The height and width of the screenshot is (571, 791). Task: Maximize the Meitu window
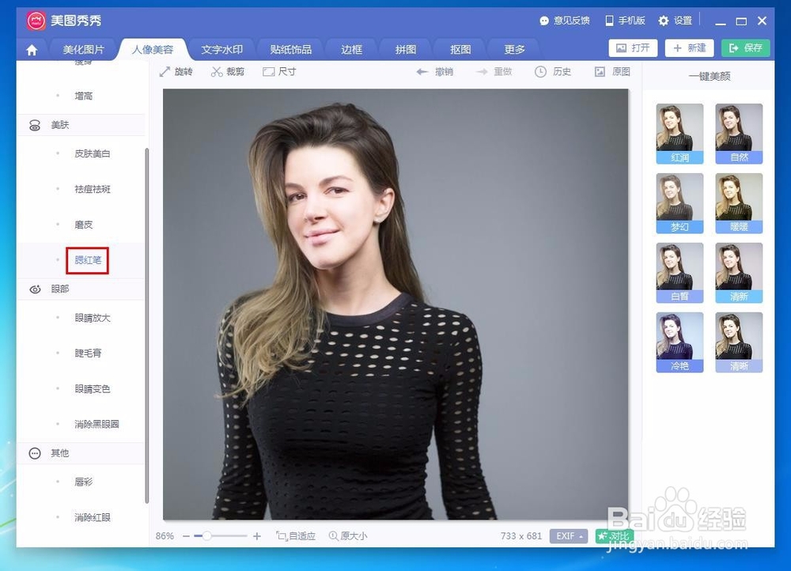tap(741, 21)
